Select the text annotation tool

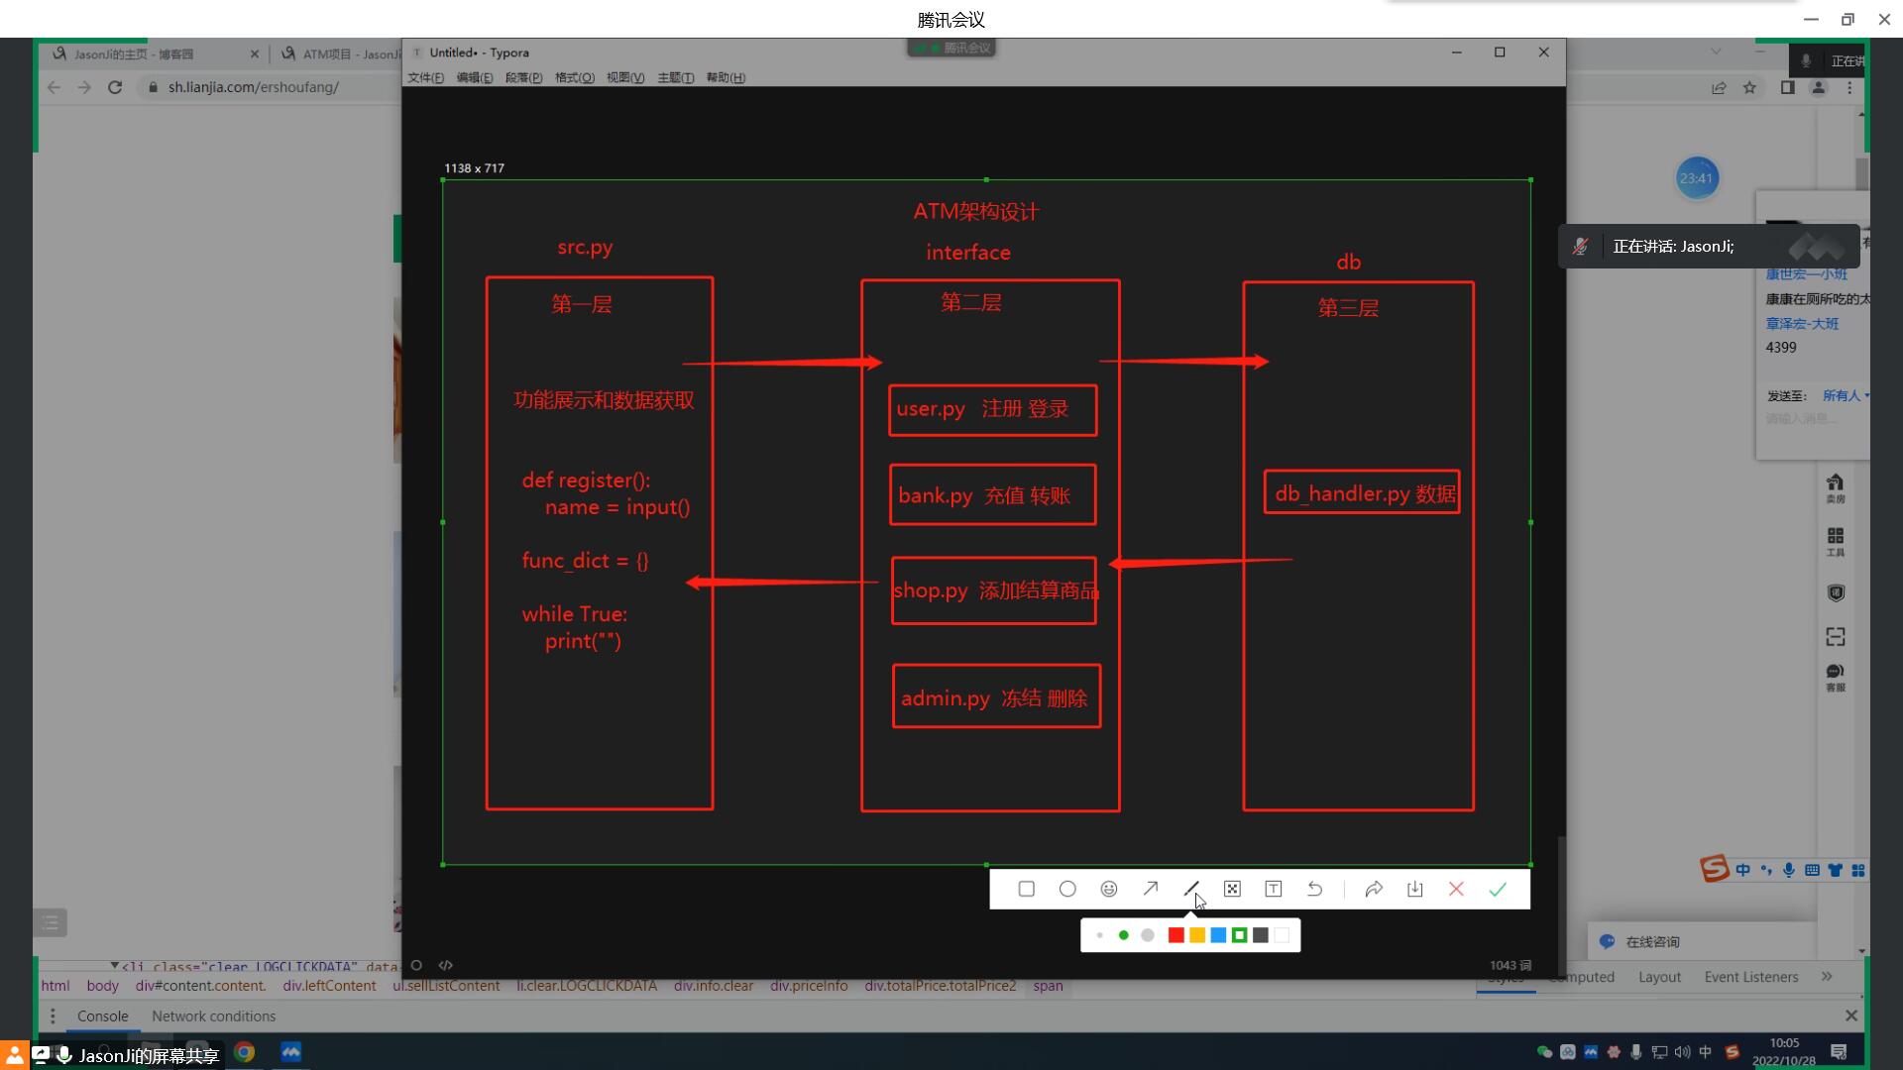(x=1274, y=890)
